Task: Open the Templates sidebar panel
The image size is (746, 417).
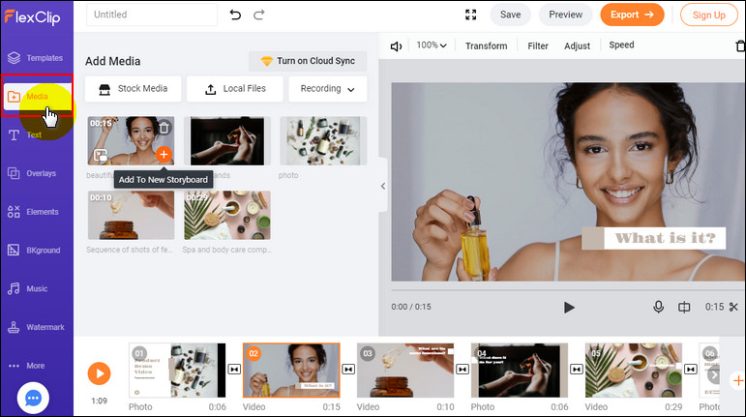Action: (x=36, y=58)
